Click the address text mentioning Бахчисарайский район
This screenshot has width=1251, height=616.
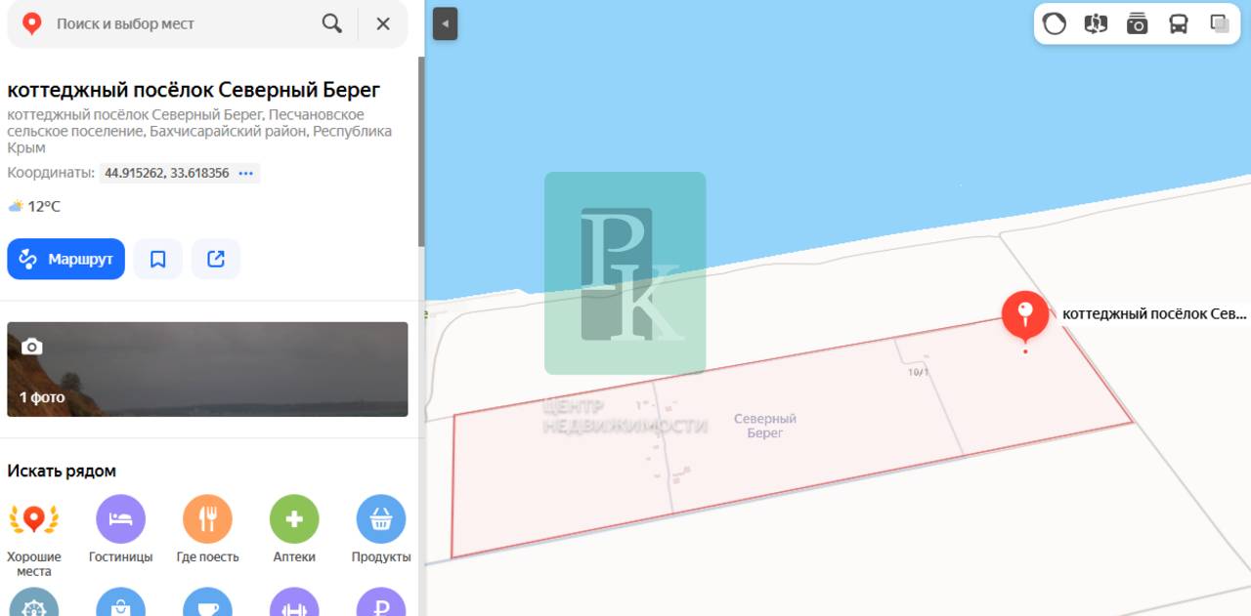[x=199, y=131]
